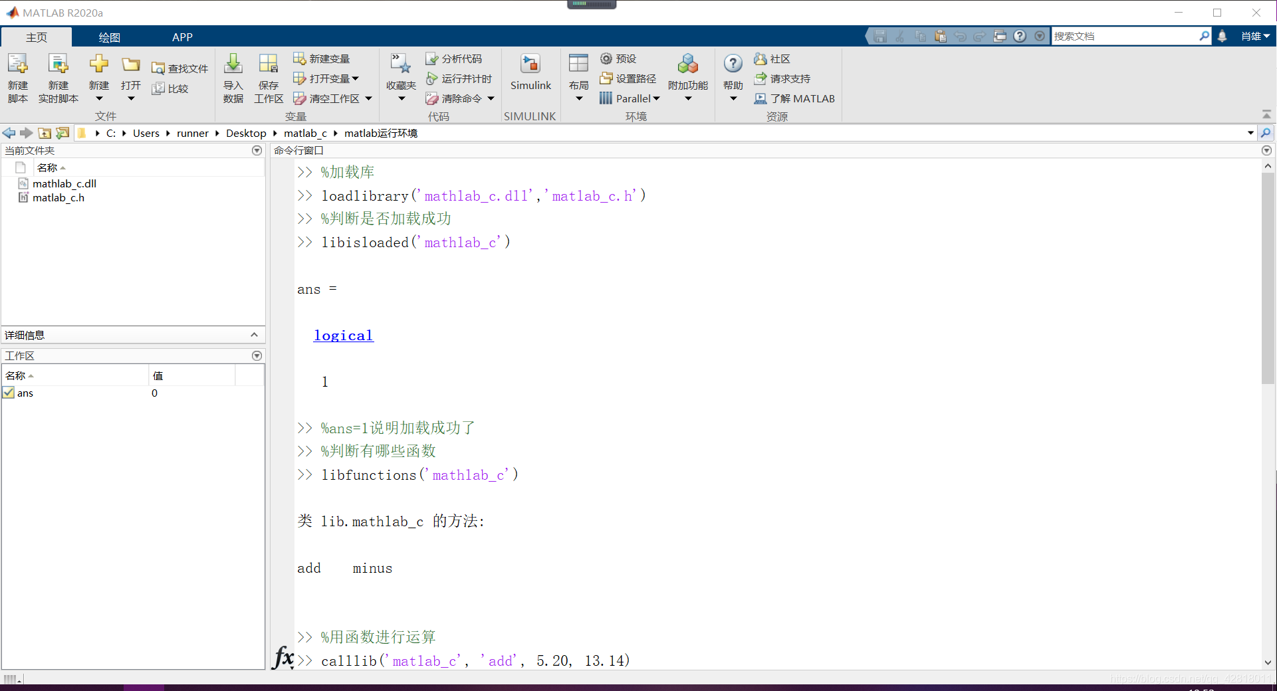Open the 清除命令 dropdown arrow

pyautogui.click(x=491, y=98)
